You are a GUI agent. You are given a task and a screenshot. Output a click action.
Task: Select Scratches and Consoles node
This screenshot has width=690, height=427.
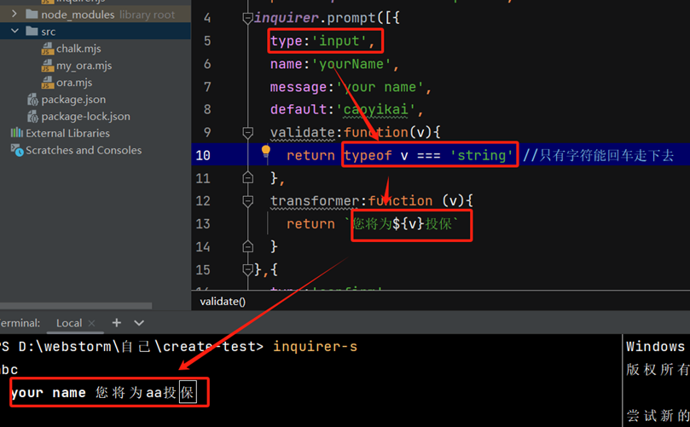[x=84, y=150]
